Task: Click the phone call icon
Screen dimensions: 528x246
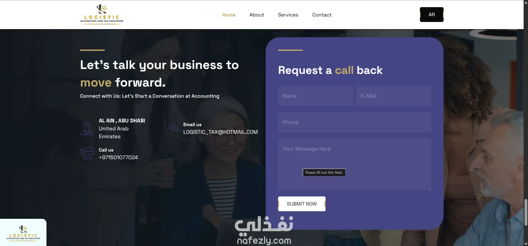Action: click(87, 154)
